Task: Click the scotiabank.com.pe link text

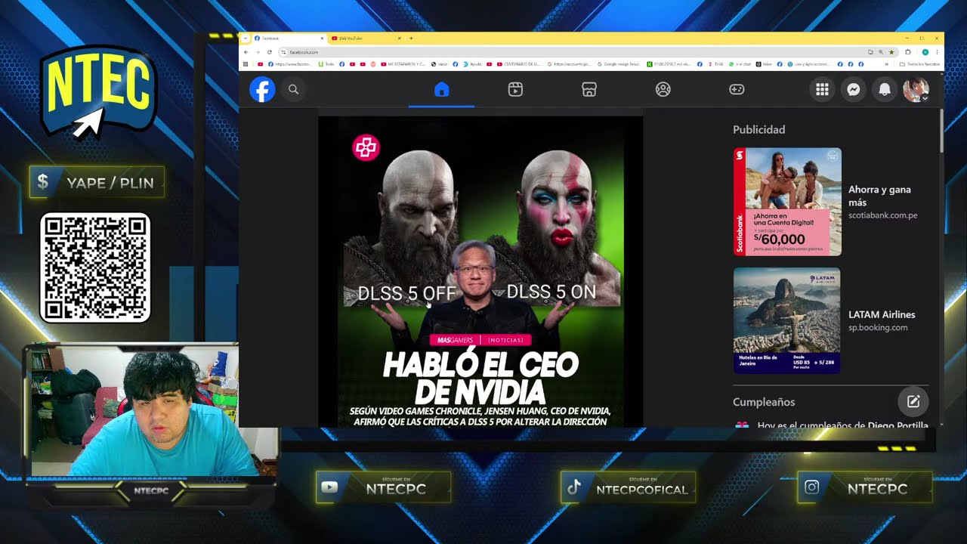Action: (882, 215)
